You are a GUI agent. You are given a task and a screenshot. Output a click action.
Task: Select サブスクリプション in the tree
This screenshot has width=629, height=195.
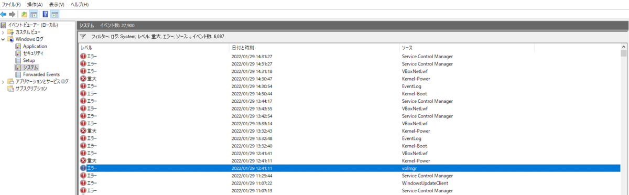coord(31,89)
